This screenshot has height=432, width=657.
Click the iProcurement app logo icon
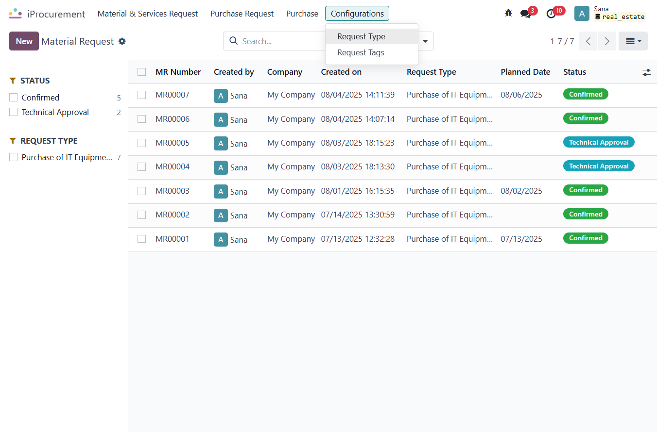click(16, 14)
